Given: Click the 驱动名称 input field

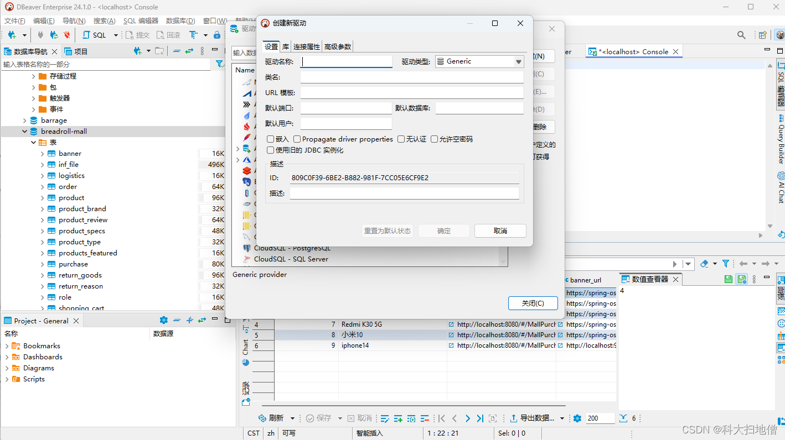Looking at the screenshot, I should pos(346,61).
